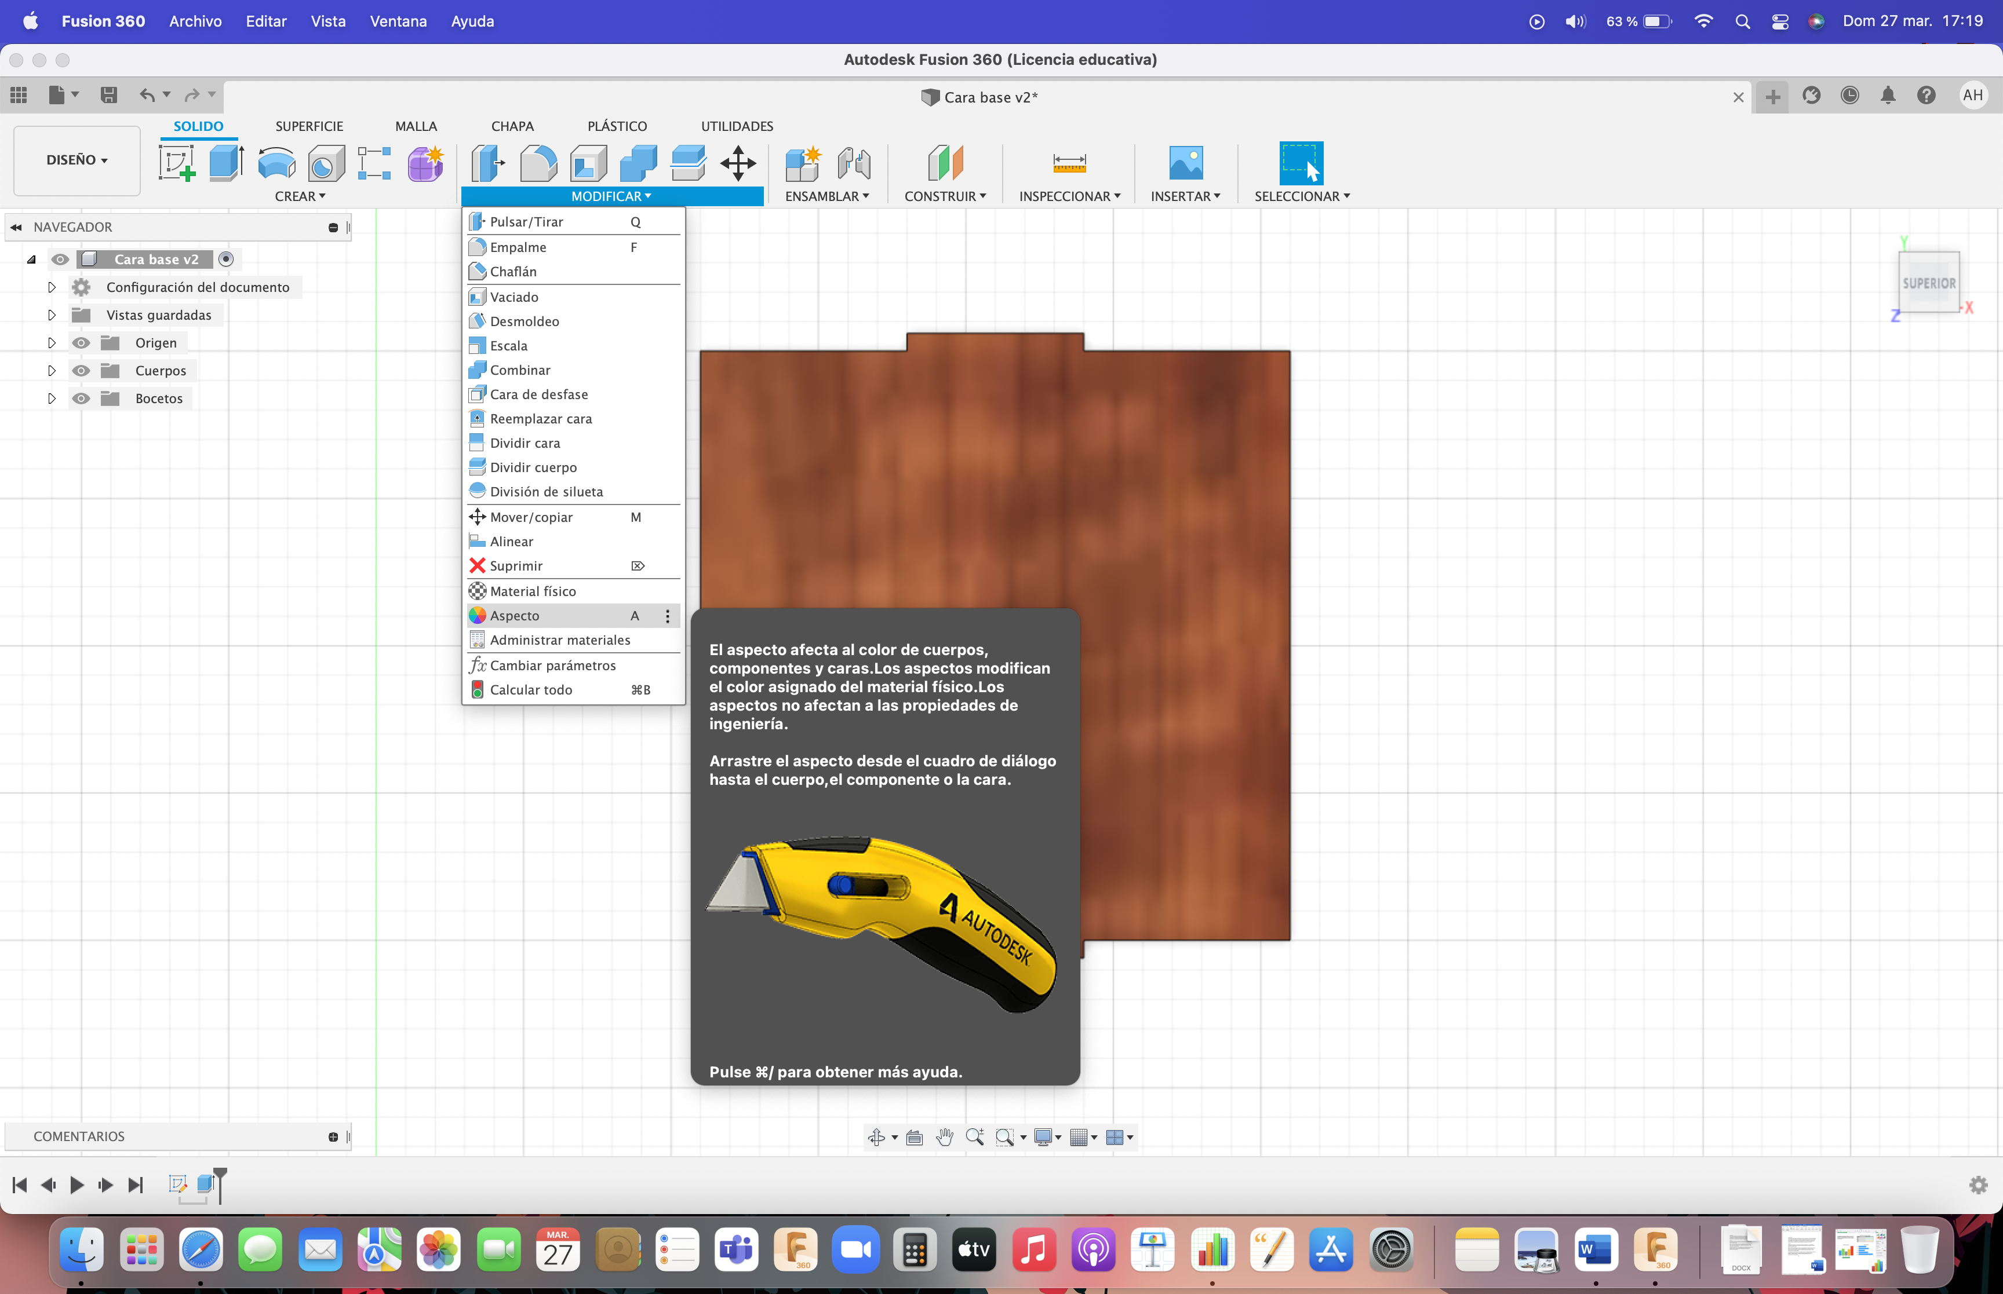The image size is (2003, 1294).
Task: Click the Offset Plane icon
Action: pos(945,163)
